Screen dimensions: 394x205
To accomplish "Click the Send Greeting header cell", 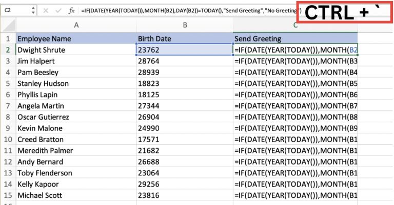I will 295,39.
